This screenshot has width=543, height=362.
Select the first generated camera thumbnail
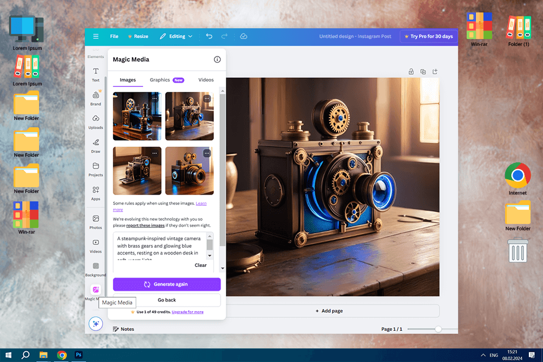click(x=137, y=116)
